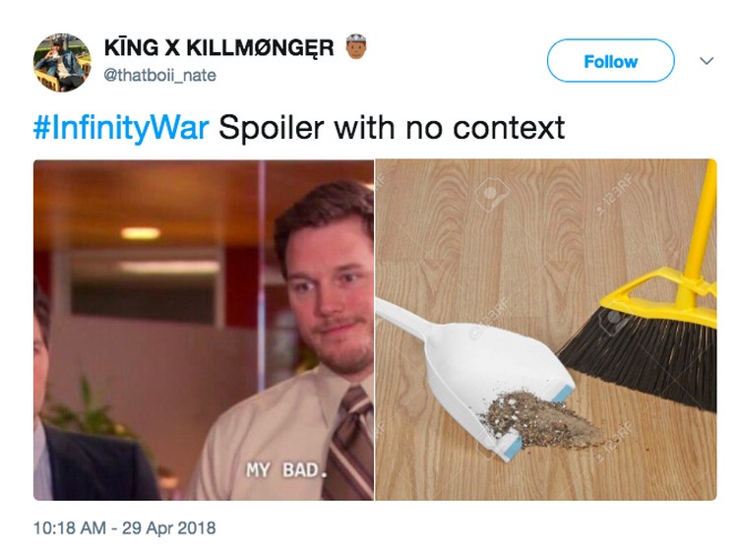This screenshot has width=738, height=554.
Task: Open the left 'MY BAD.' image
Action: point(204,330)
